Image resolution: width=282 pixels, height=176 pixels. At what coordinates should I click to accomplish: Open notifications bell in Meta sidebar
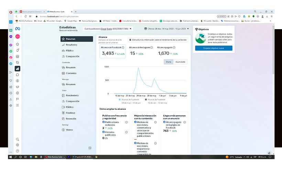pos(18,50)
